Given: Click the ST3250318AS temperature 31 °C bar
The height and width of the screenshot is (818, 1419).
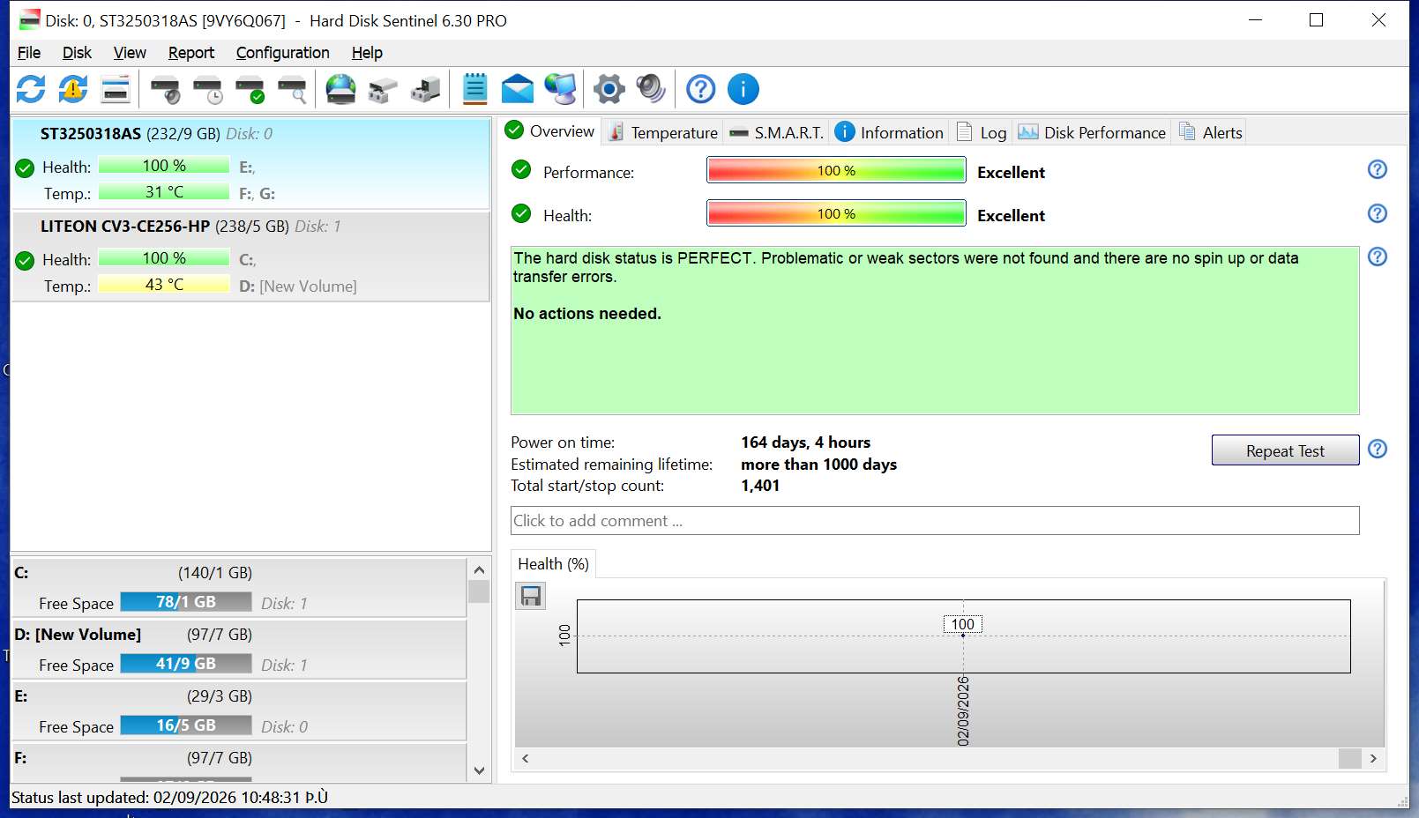Looking at the screenshot, I should click(x=164, y=192).
